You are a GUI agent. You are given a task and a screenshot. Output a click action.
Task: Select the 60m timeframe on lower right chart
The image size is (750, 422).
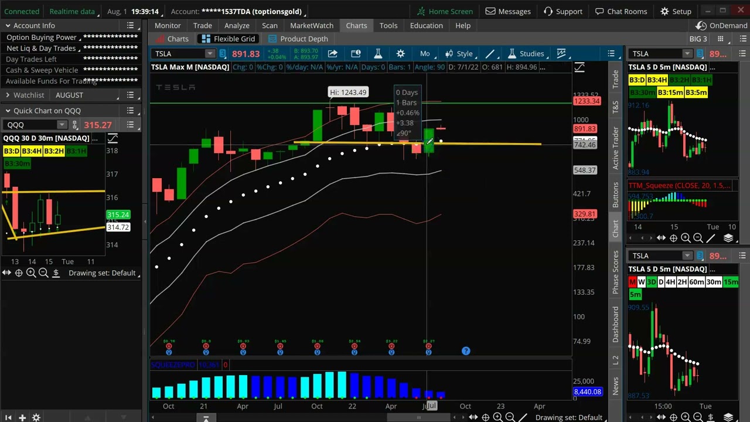click(696, 282)
